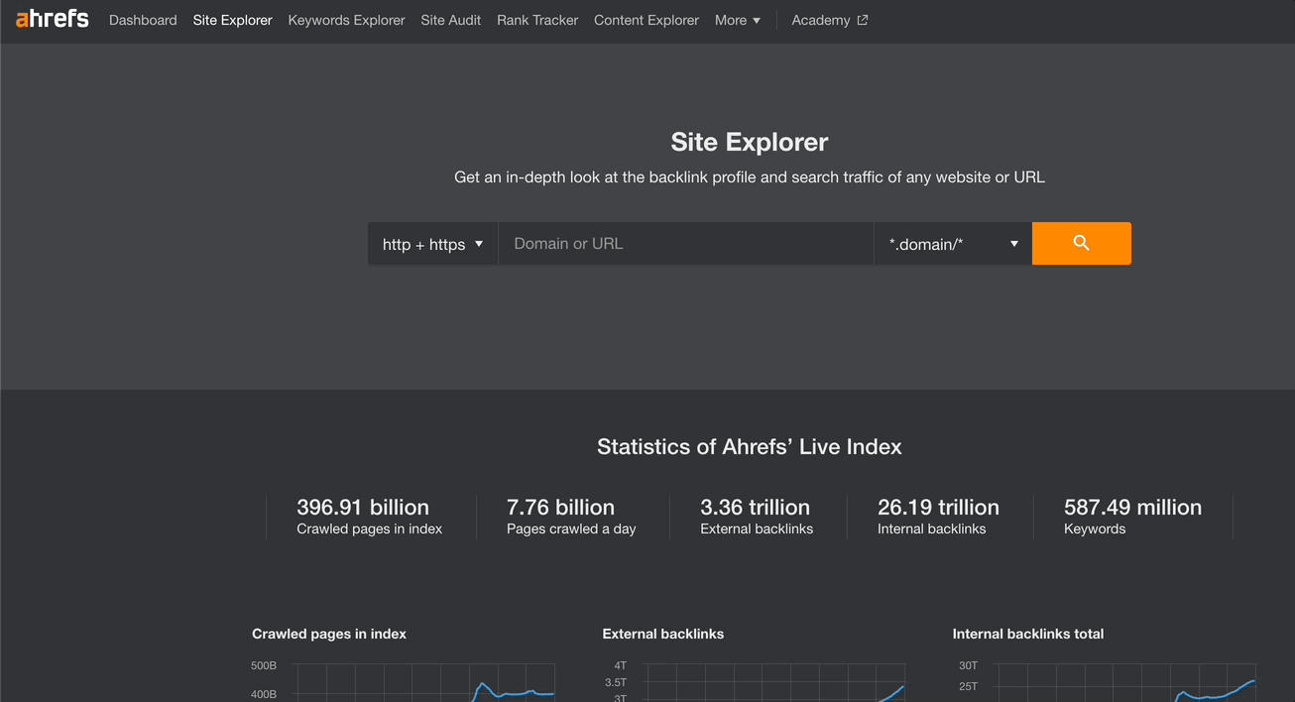Open the Academy link
The image size is (1295, 702).
(x=821, y=20)
